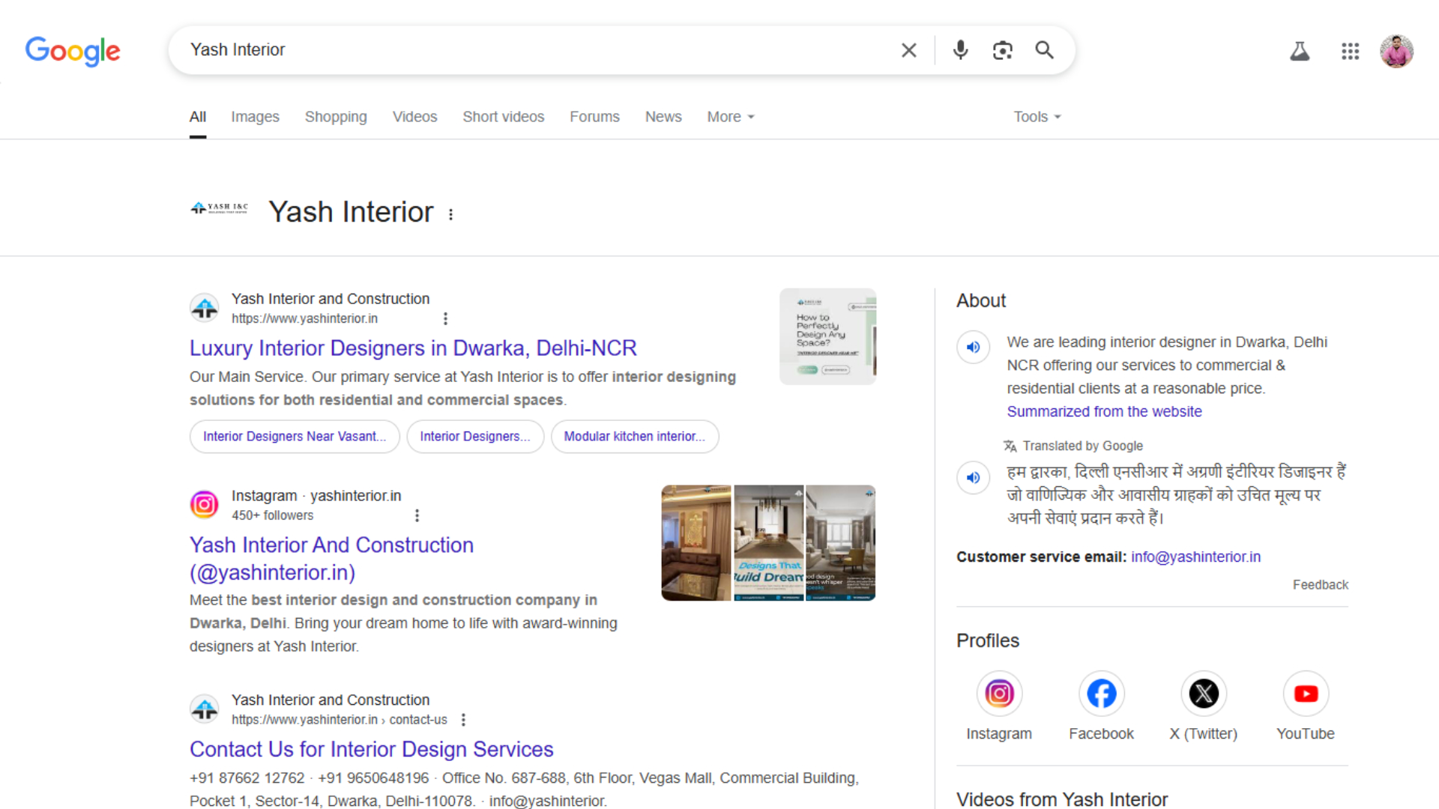Open the Google apps grid

(x=1350, y=51)
